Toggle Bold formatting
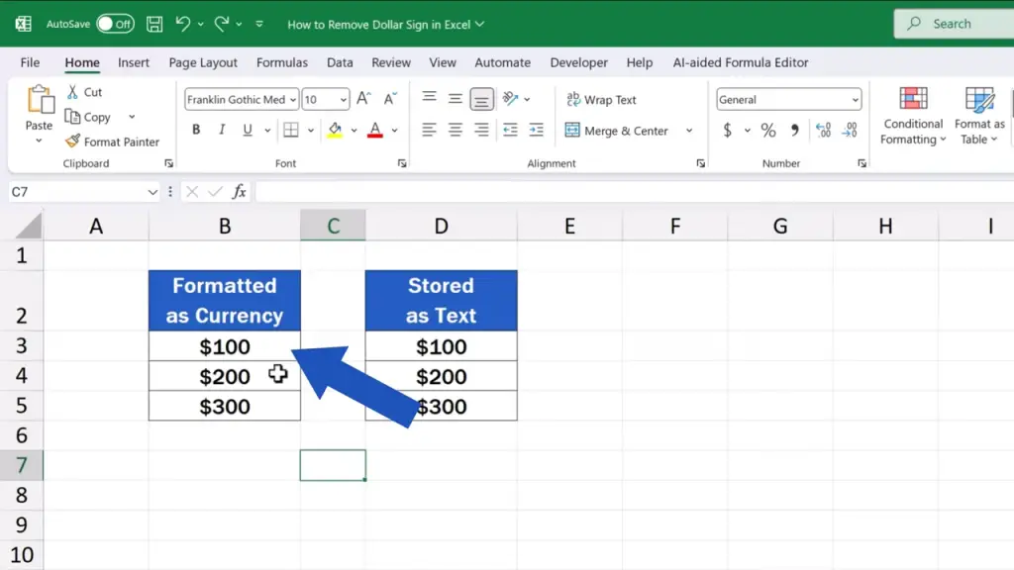This screenshot has width=1014, height=570. [x=196, y=131]
